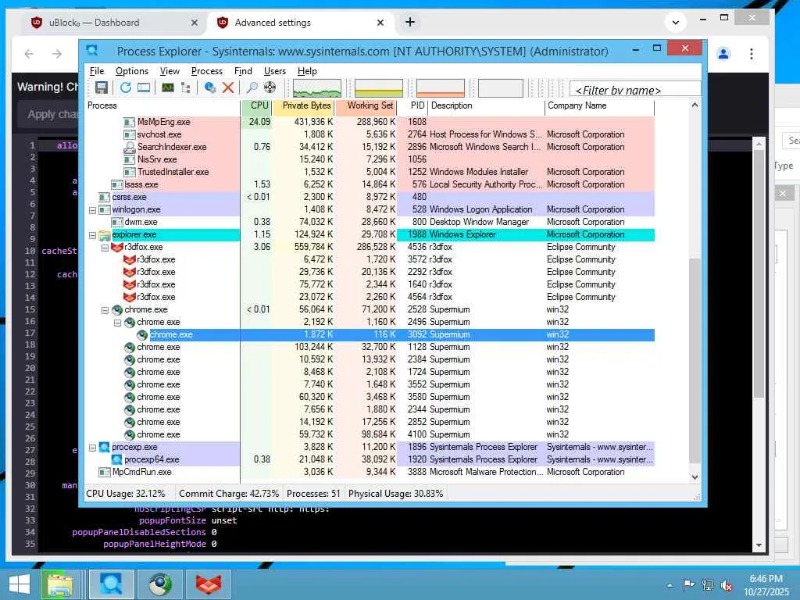Open the File menu
The image size is (800, 600).
96,71
